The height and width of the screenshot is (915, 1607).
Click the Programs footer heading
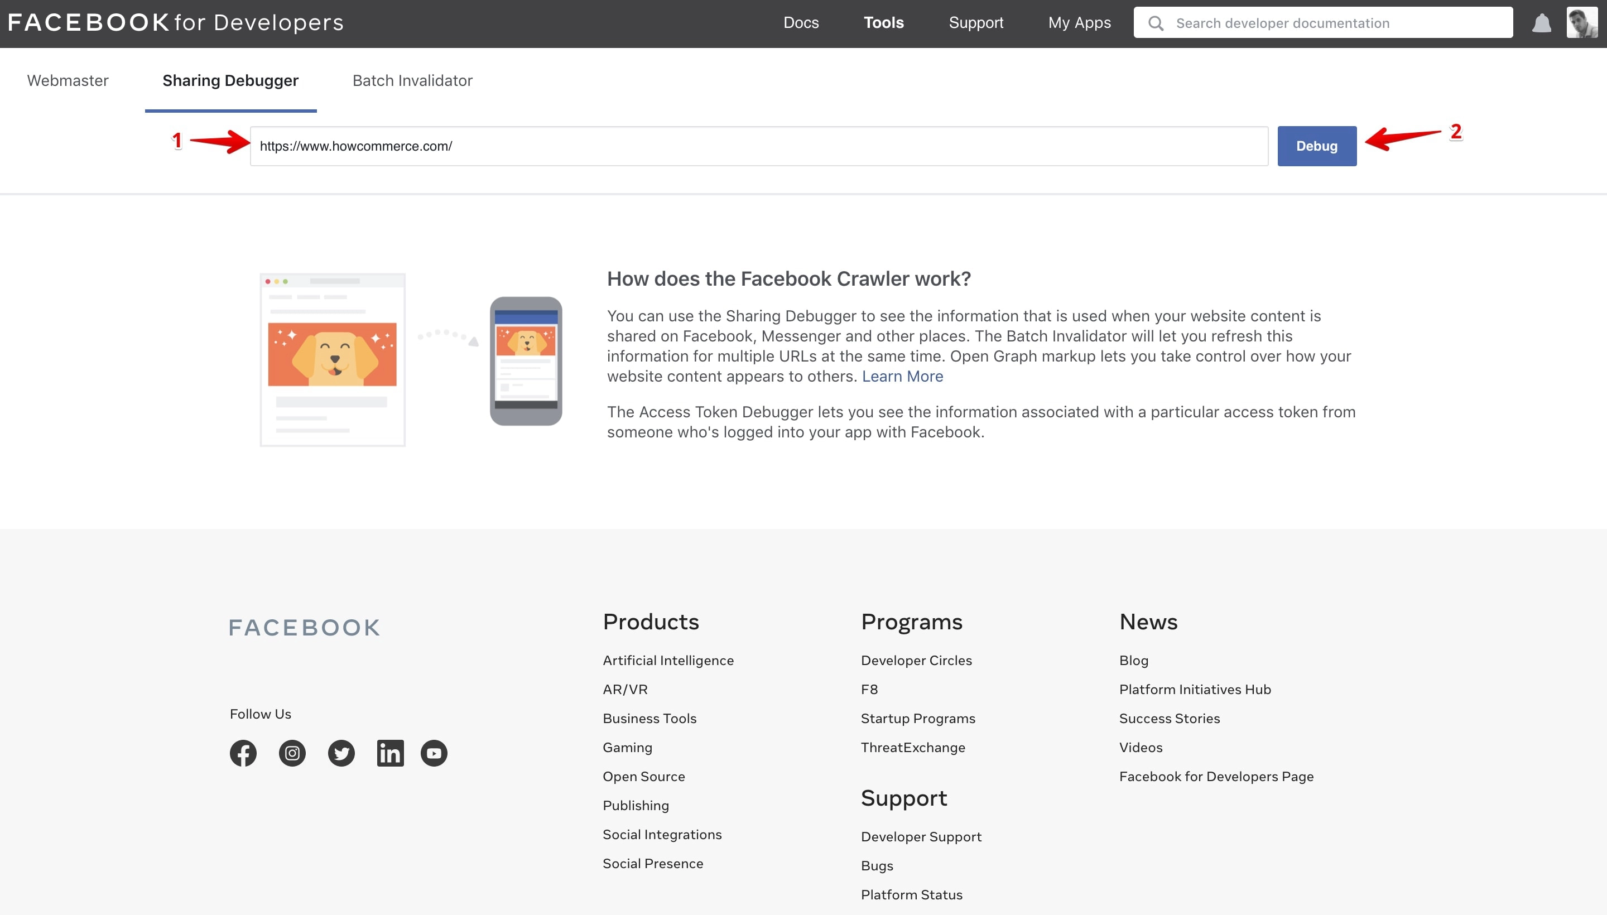point(911,621)
